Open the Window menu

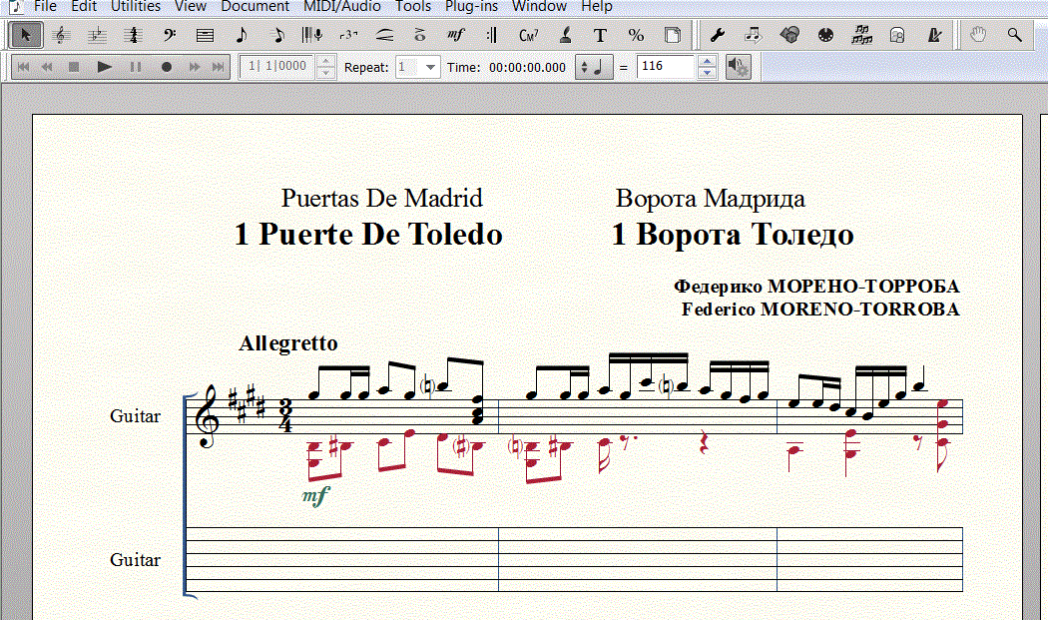coord(539,7)
